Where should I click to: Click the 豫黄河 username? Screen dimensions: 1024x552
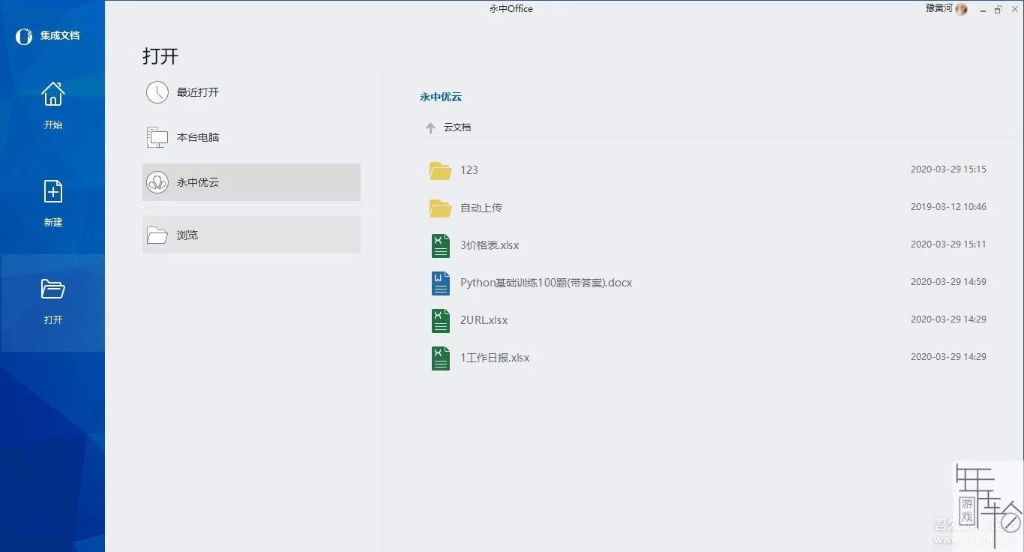939,8
